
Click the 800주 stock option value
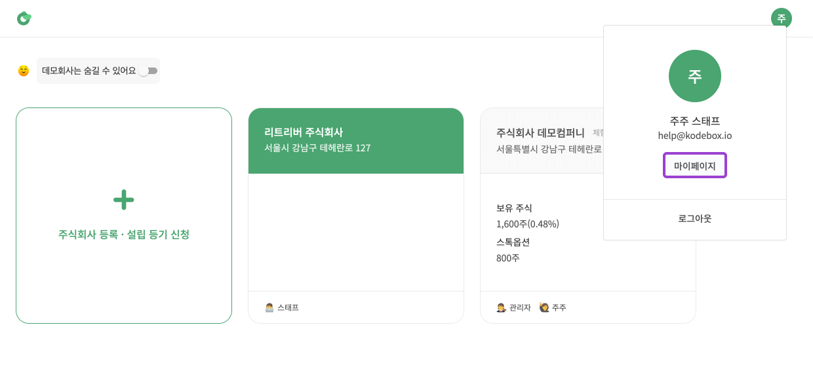508,258
